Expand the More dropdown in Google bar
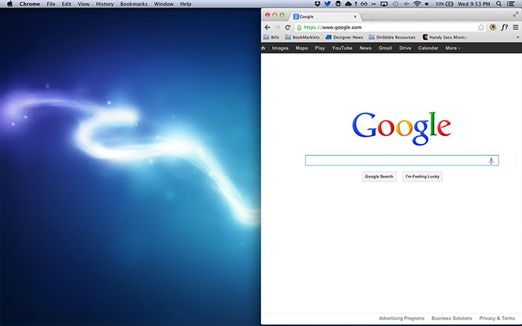The height and width of the screenshot is (326, 522). point(453,48)
